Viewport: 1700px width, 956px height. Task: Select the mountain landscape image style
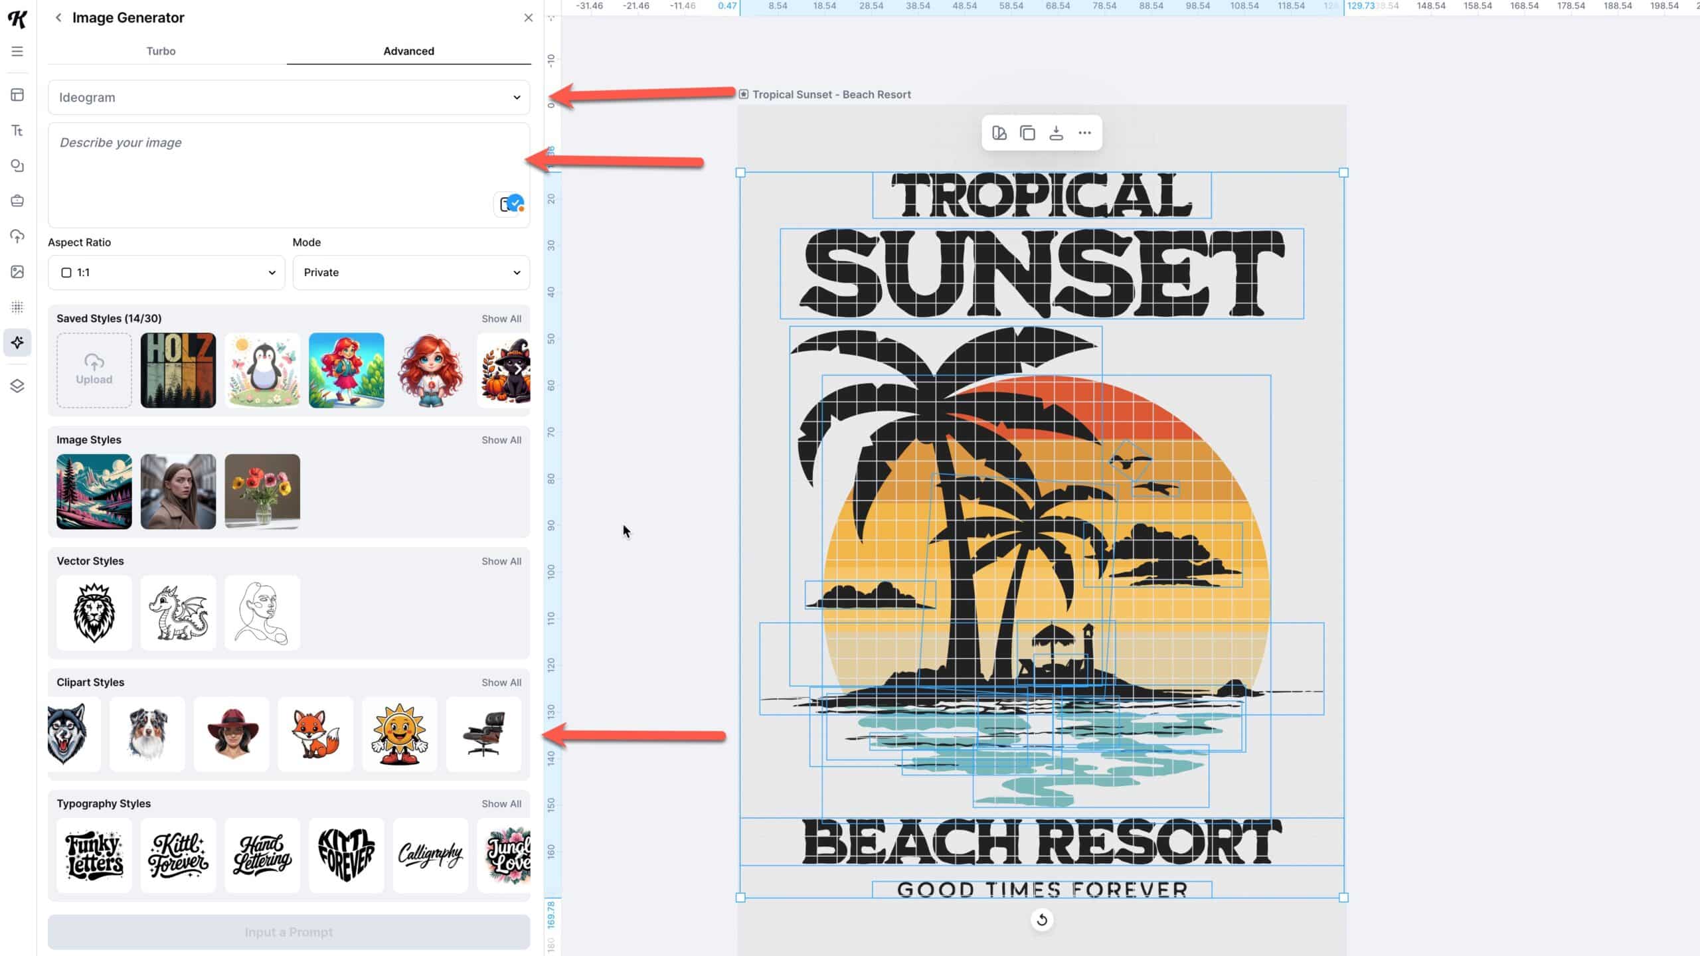94,492
